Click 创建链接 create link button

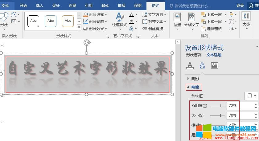[x=153, y=29]
